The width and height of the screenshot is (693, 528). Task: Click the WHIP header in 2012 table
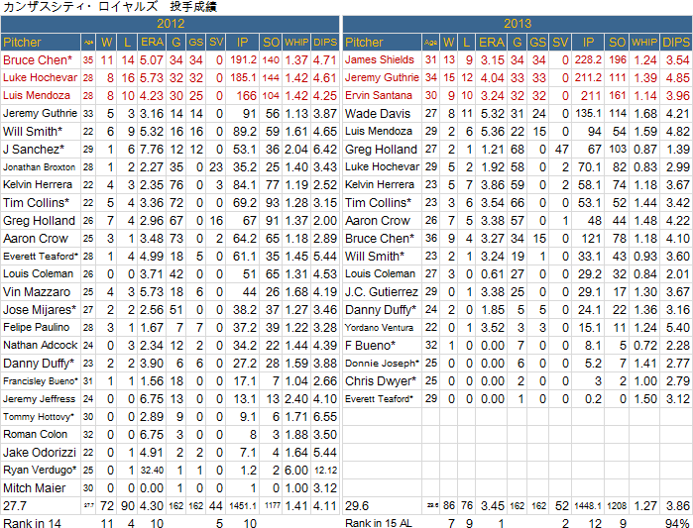point(296,43)
